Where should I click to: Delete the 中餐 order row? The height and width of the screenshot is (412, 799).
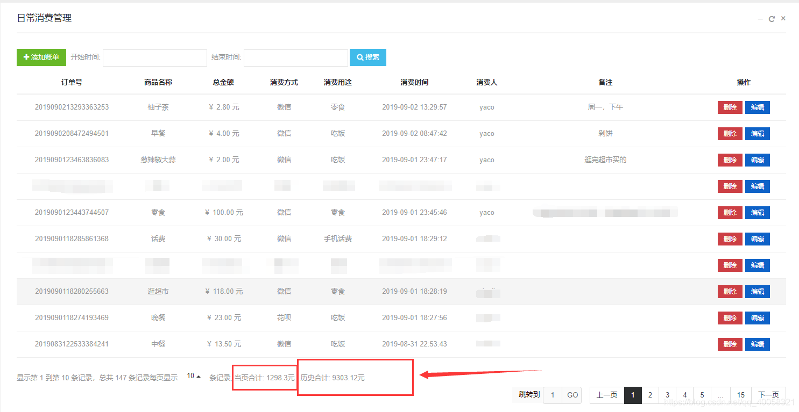click(730, 344)
